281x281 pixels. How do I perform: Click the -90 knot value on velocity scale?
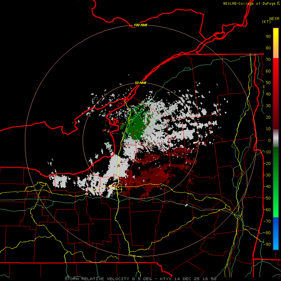pyautogui.click(x=267, y=244)
